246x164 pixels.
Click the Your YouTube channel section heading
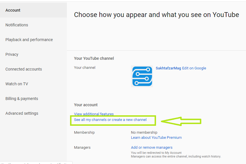click(x=94, y=58)
